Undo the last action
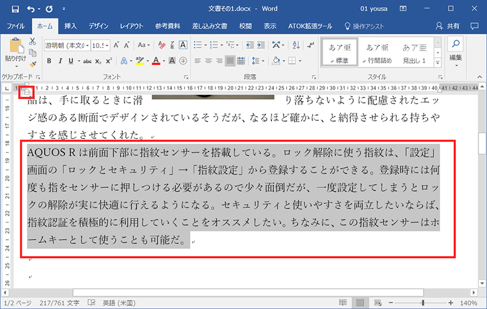Screen dimensions: 487x309 click(31, 9)
